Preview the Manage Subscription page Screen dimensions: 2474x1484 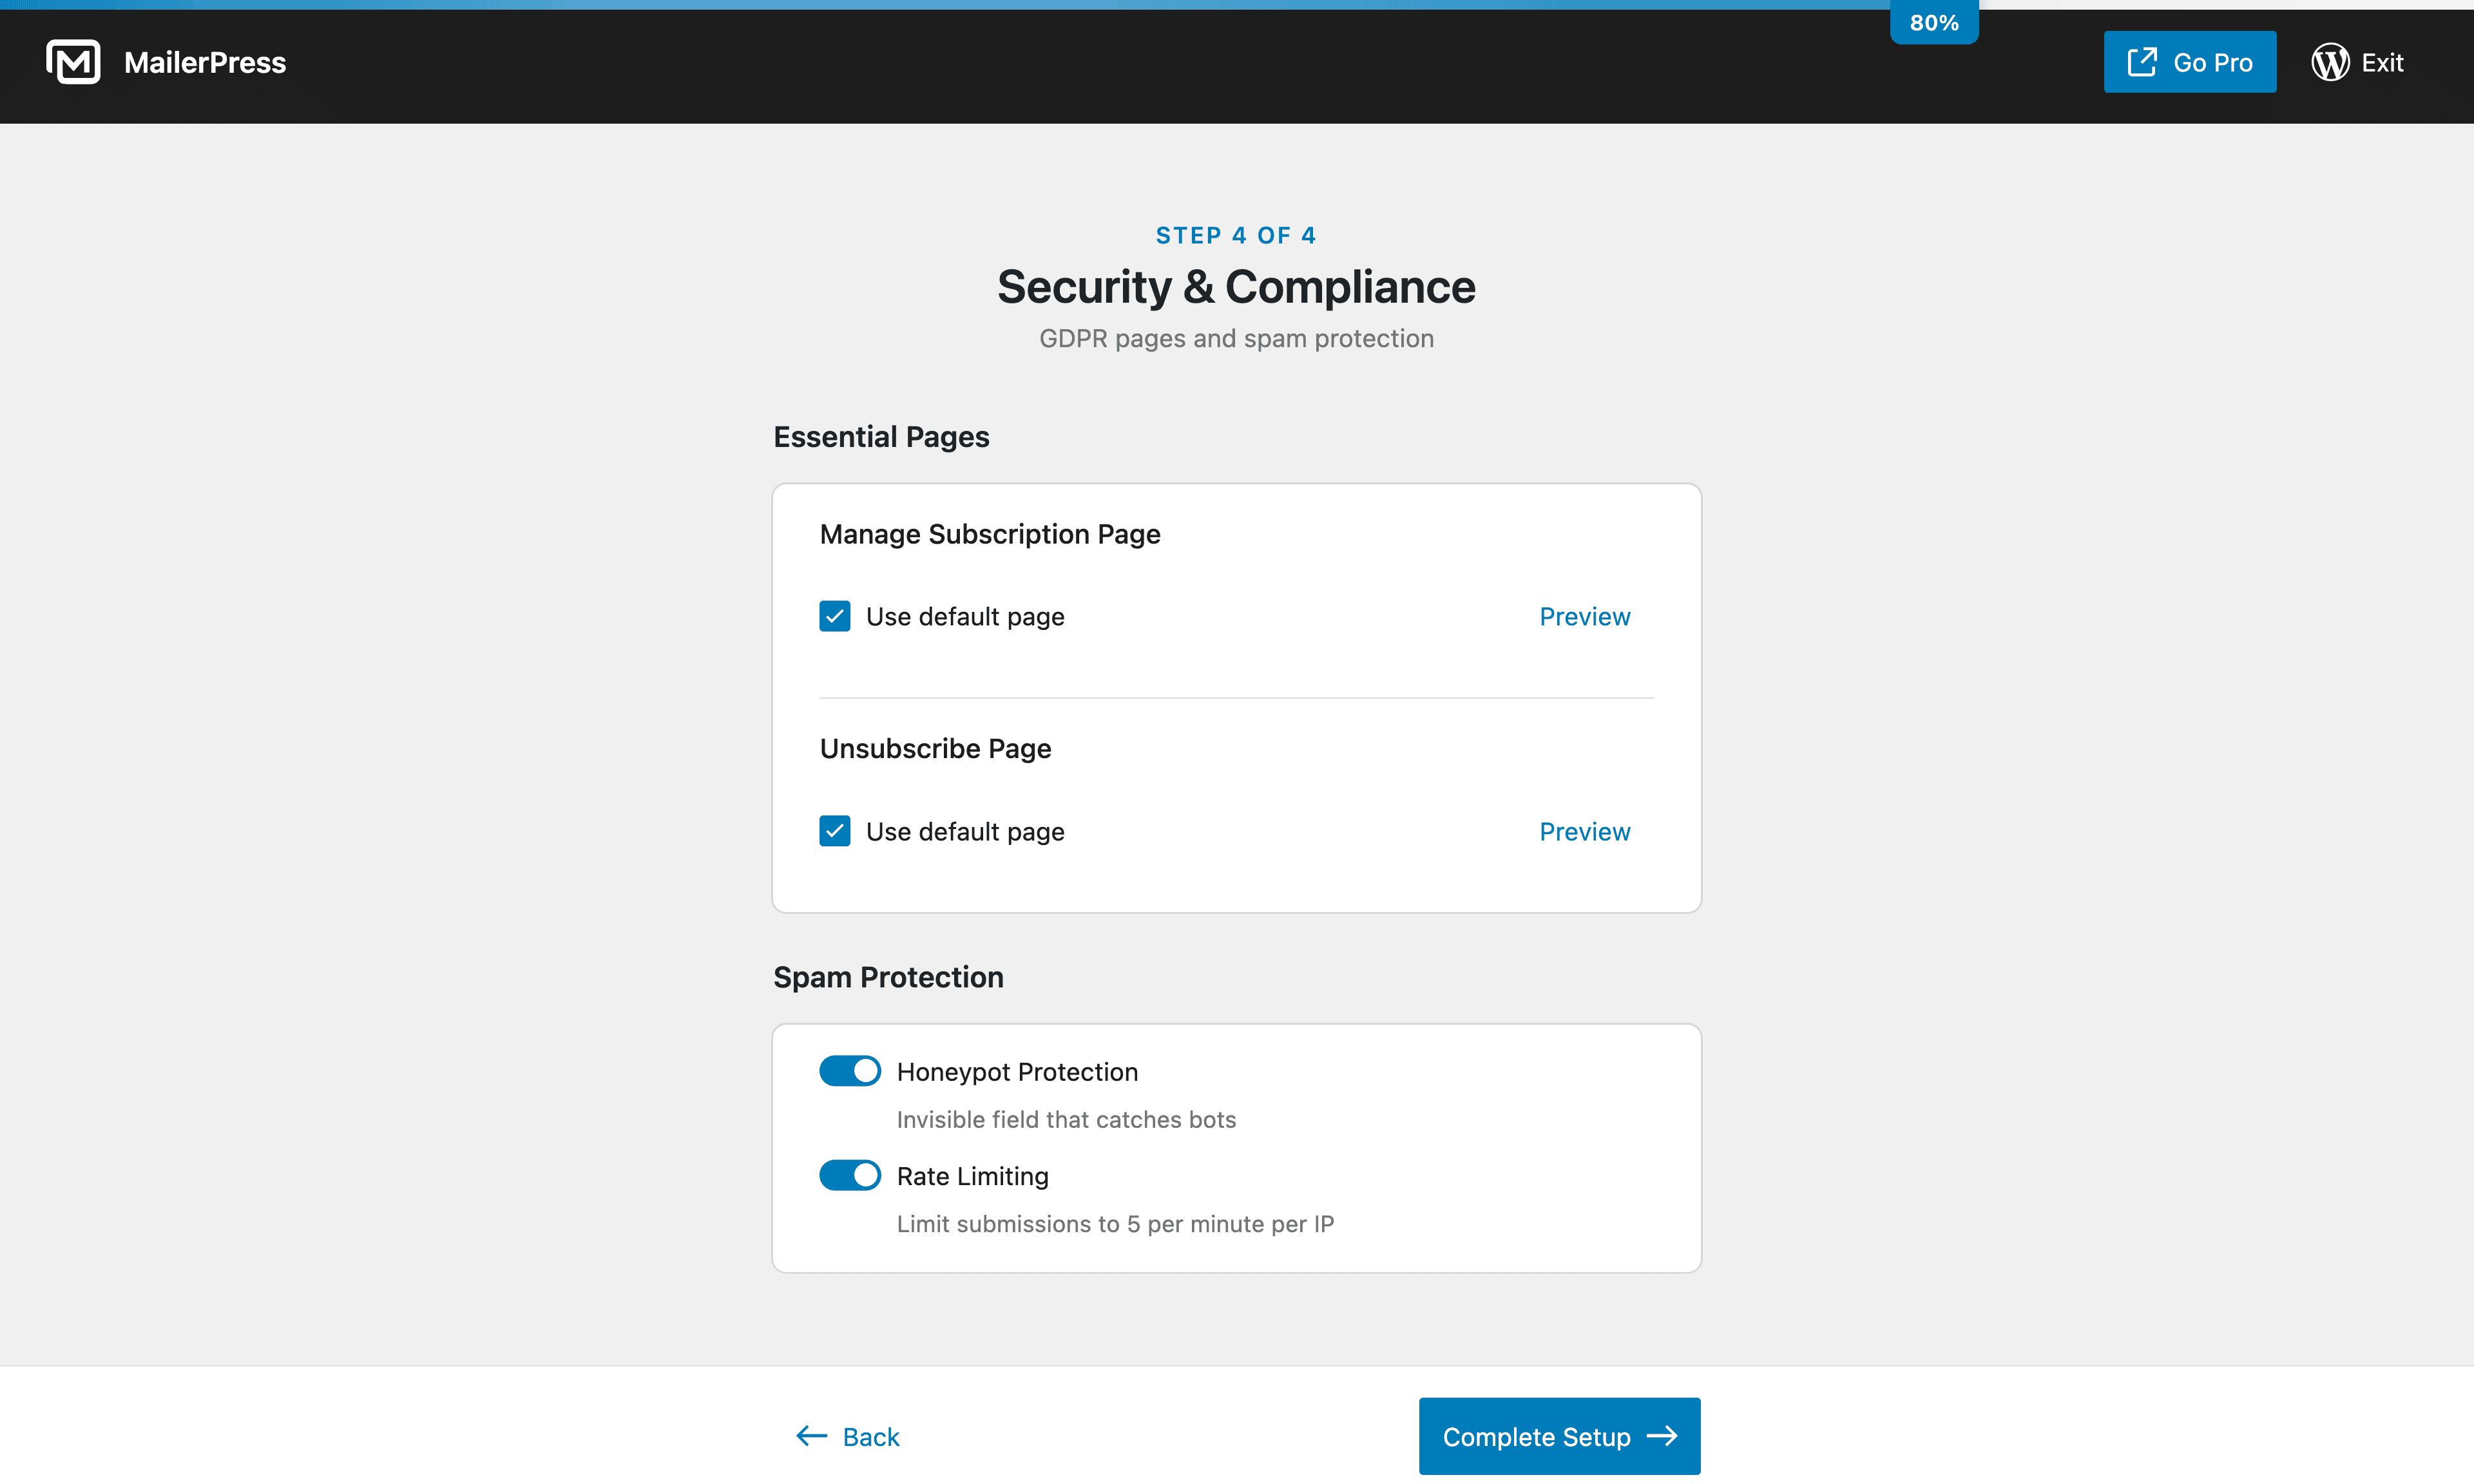[1584, 616]
